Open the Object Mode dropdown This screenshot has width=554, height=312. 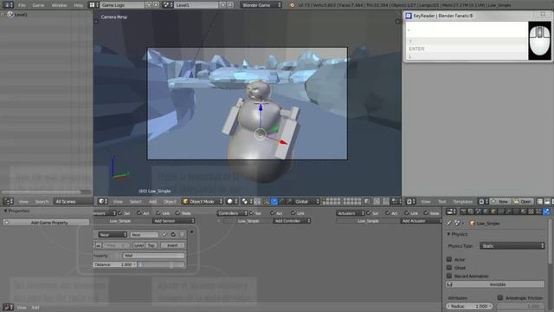pyautogui.click(x=203, y=201)
